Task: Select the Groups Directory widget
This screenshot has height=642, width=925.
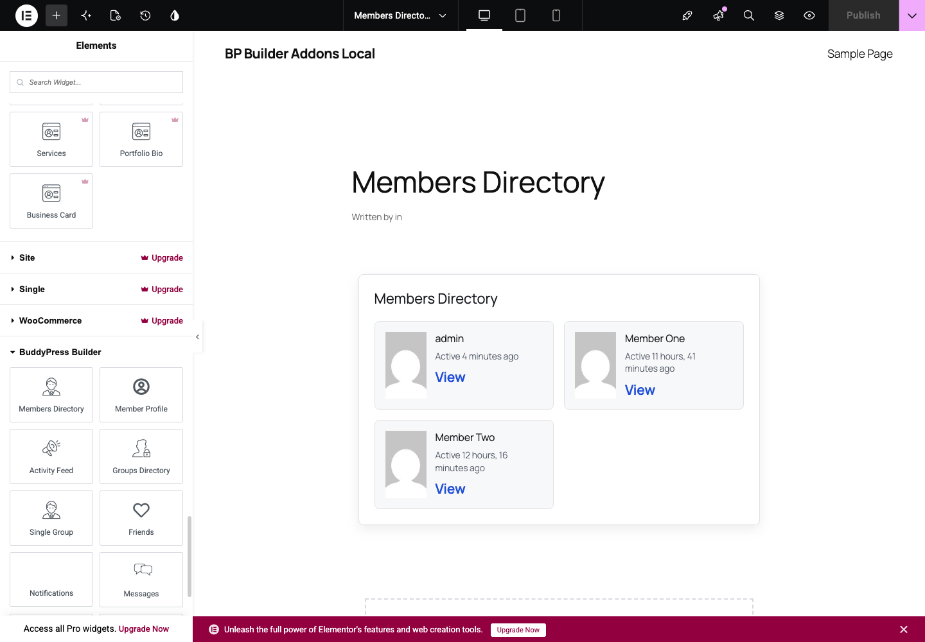Action: (x=141, y=456)
